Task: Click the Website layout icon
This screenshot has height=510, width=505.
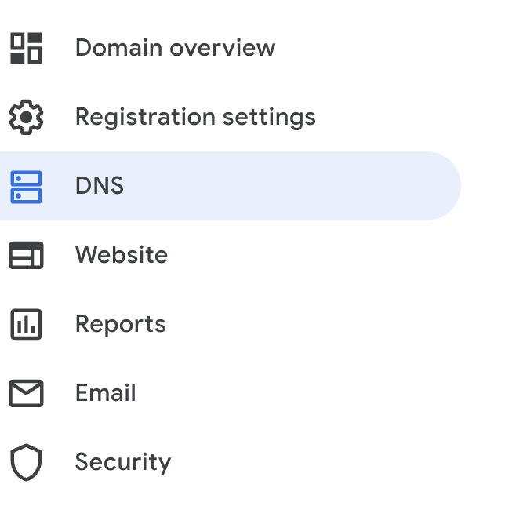Action: 26,256
